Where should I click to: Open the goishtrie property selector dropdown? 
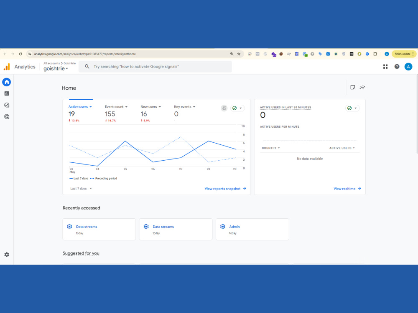[56, 68]
